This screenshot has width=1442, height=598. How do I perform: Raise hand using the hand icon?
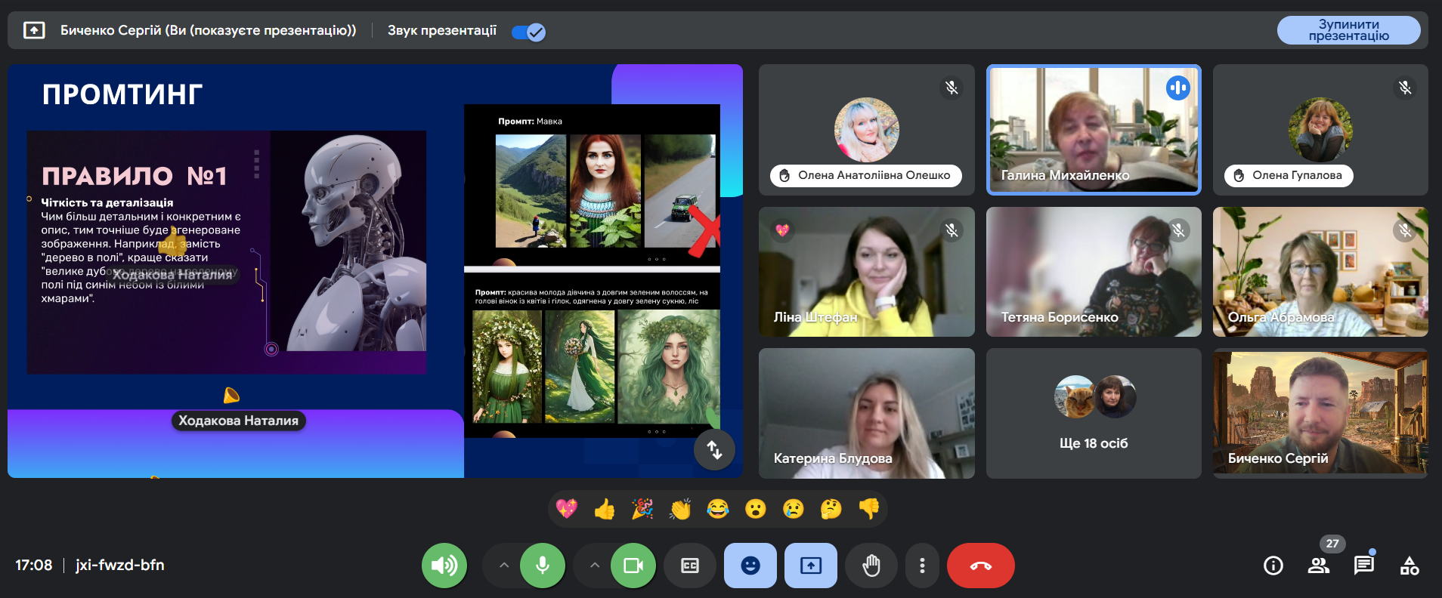871,566
